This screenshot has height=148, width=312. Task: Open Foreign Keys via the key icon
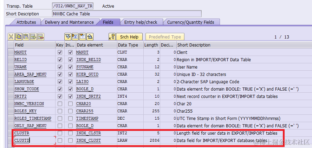pyautogui.click(x=112, y=37)
